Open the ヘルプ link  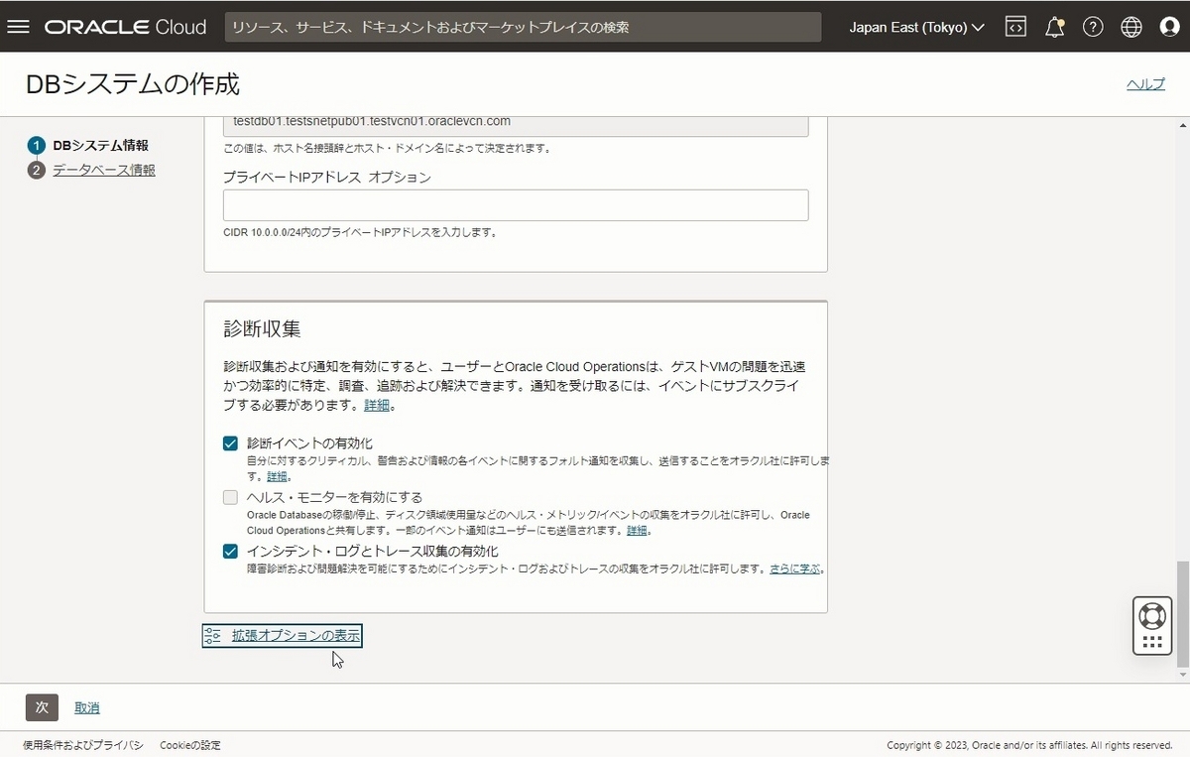pos(1145,84)
